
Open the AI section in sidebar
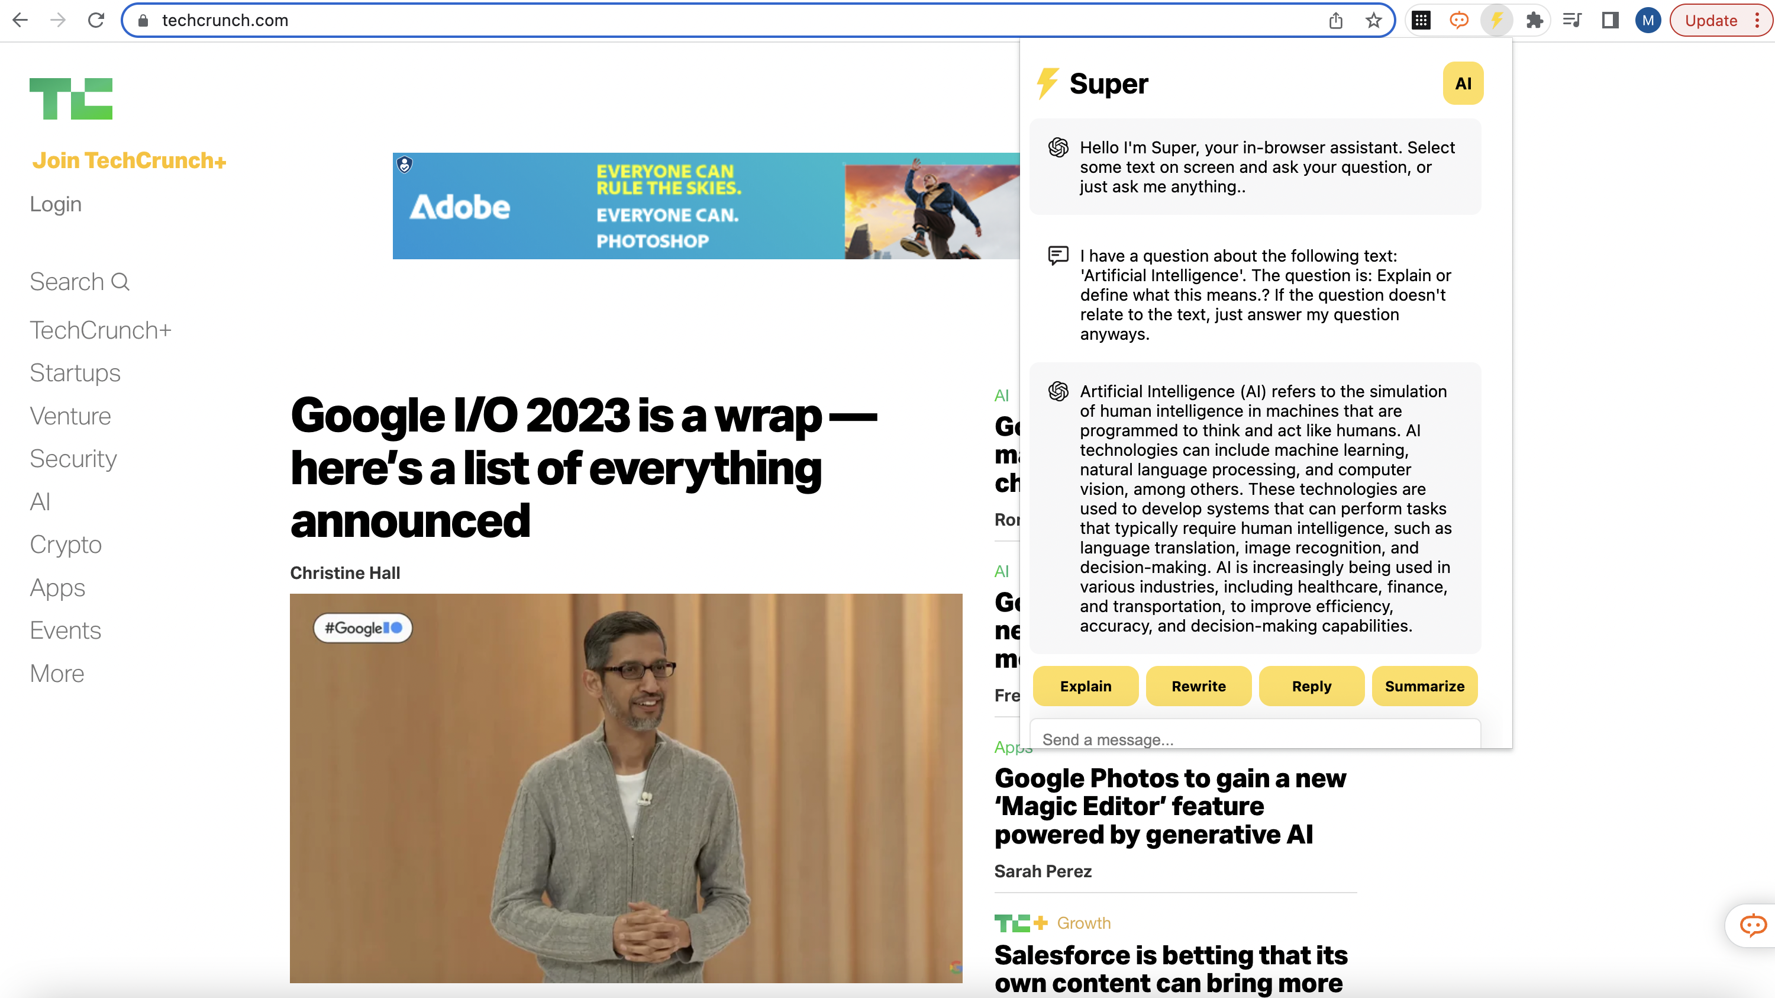coord(40,502)
